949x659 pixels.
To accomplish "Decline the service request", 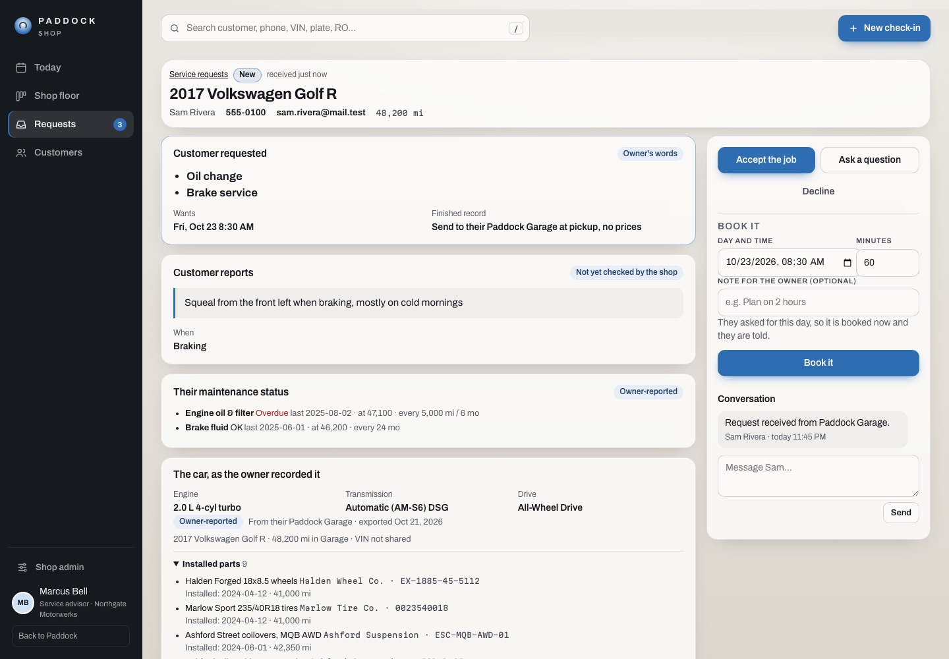I will tap(819, 191).
